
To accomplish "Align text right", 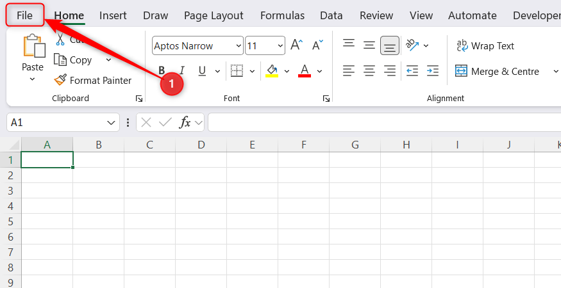I will (x=390, y=71).
